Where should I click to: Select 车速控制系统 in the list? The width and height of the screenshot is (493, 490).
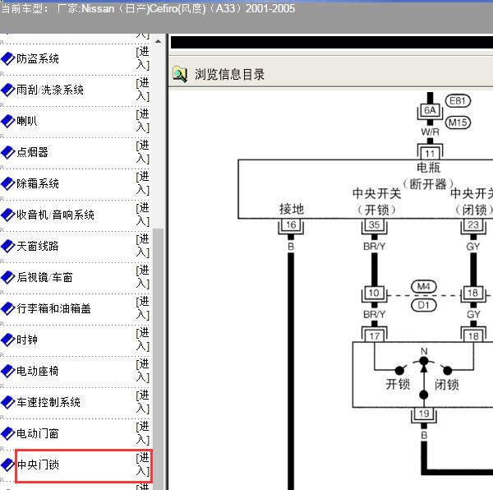point(48,402)
